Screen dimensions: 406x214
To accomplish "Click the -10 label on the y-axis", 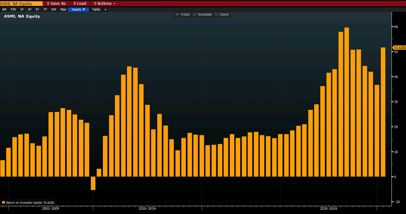I will click(397, 202).
